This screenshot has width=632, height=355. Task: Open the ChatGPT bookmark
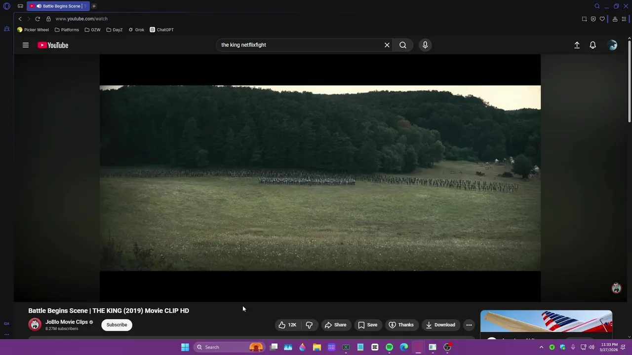(x=162, y=30)
